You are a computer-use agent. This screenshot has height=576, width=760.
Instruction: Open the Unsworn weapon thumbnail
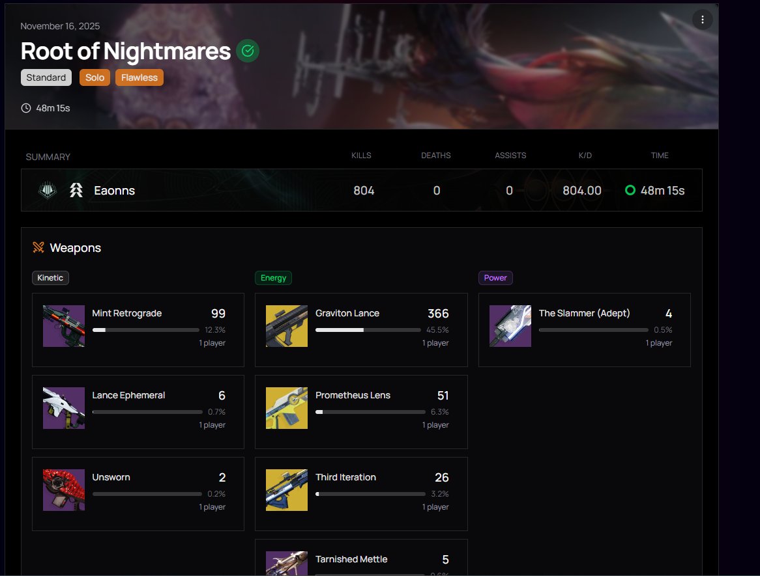click(x=63, y=490)
